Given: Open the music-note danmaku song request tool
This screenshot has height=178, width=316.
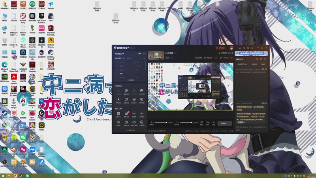Looking at the screenshot, I should (x=142, y=99).
